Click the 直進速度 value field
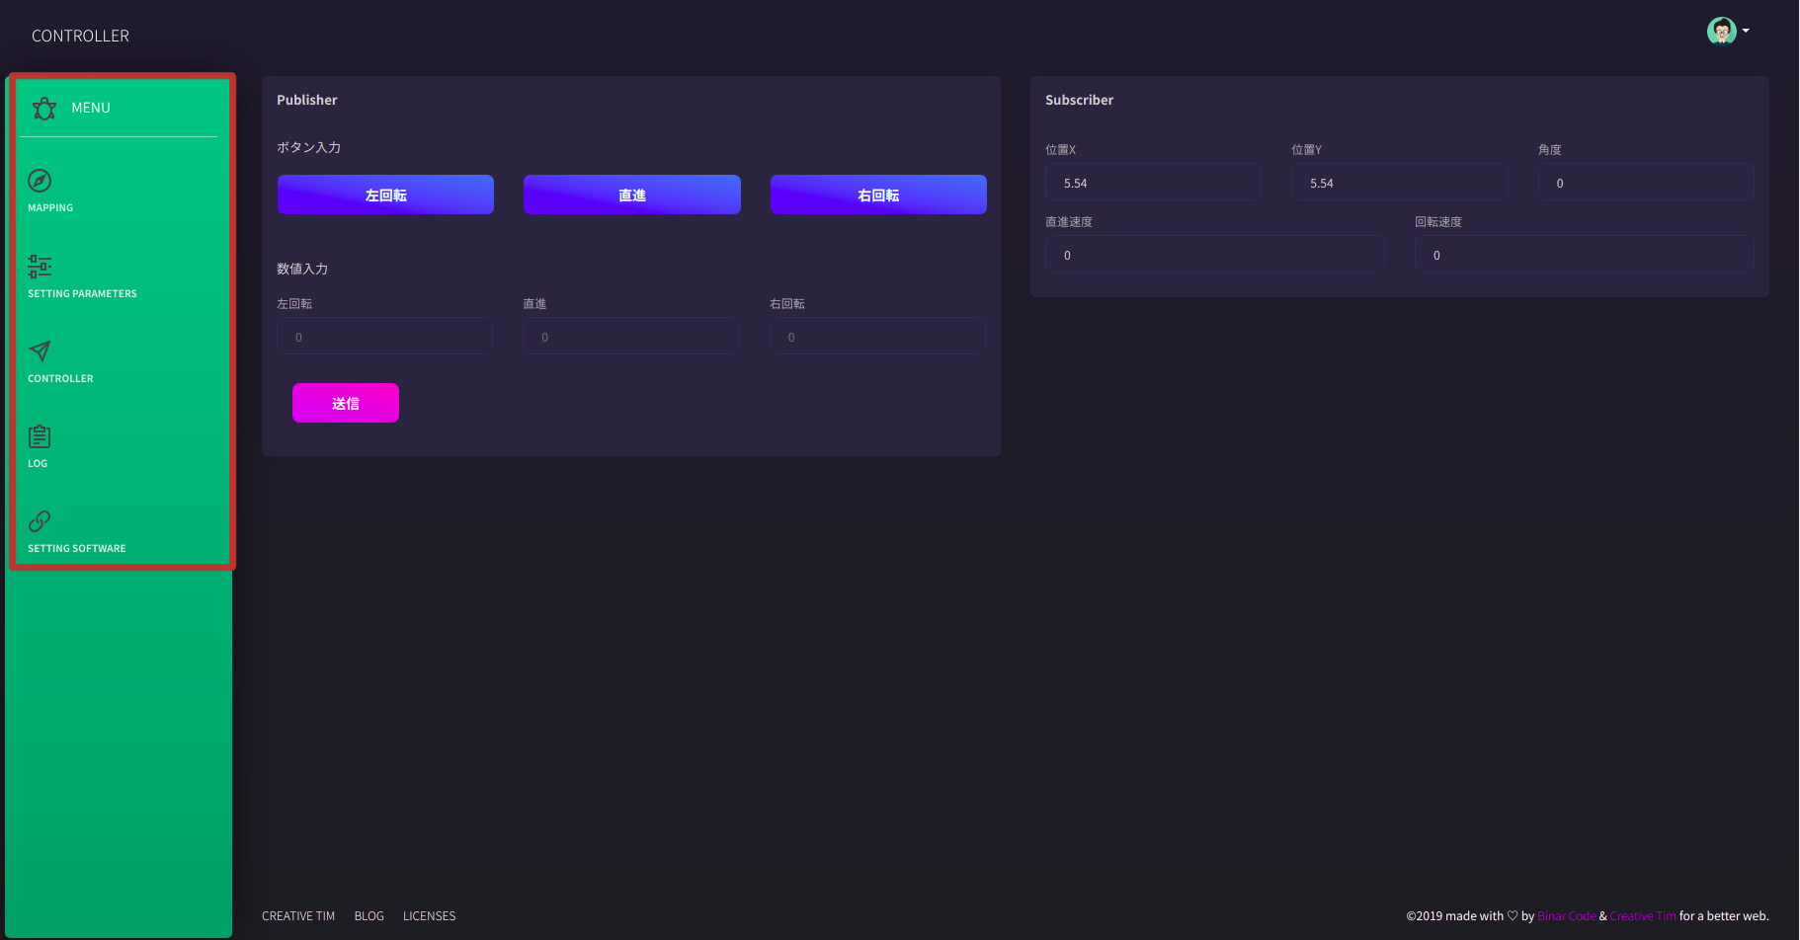1800x940 pixels. (1215, 255)
